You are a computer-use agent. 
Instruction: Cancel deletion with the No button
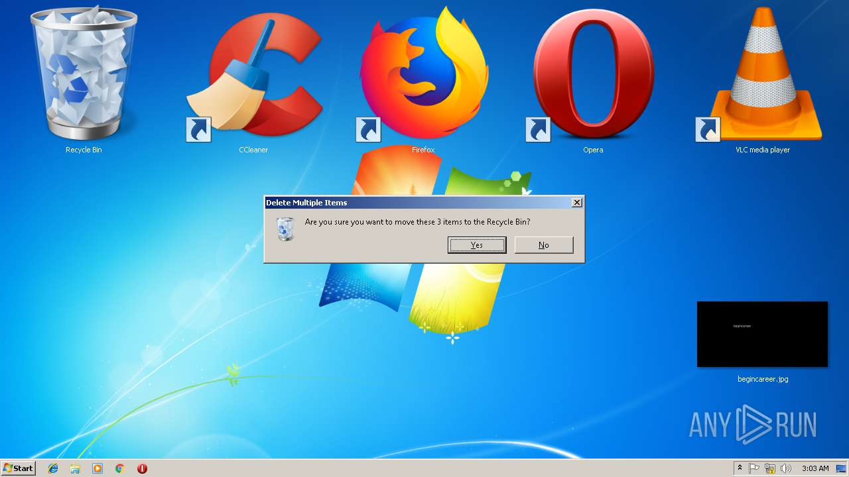[544, 245]
